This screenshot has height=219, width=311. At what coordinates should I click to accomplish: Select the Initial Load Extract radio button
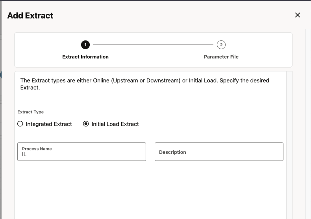86,124
